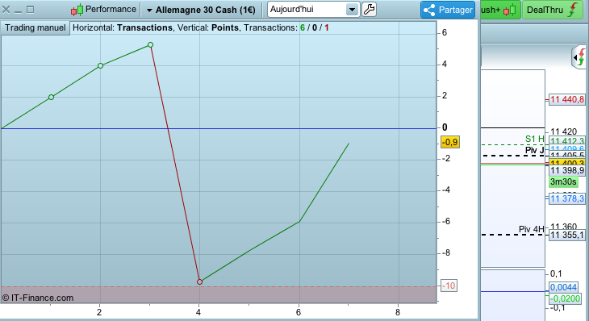This screenshot has height=321, width=589.
Task: Click the Transactions horizontal axis label
Action: coord(144,27)
